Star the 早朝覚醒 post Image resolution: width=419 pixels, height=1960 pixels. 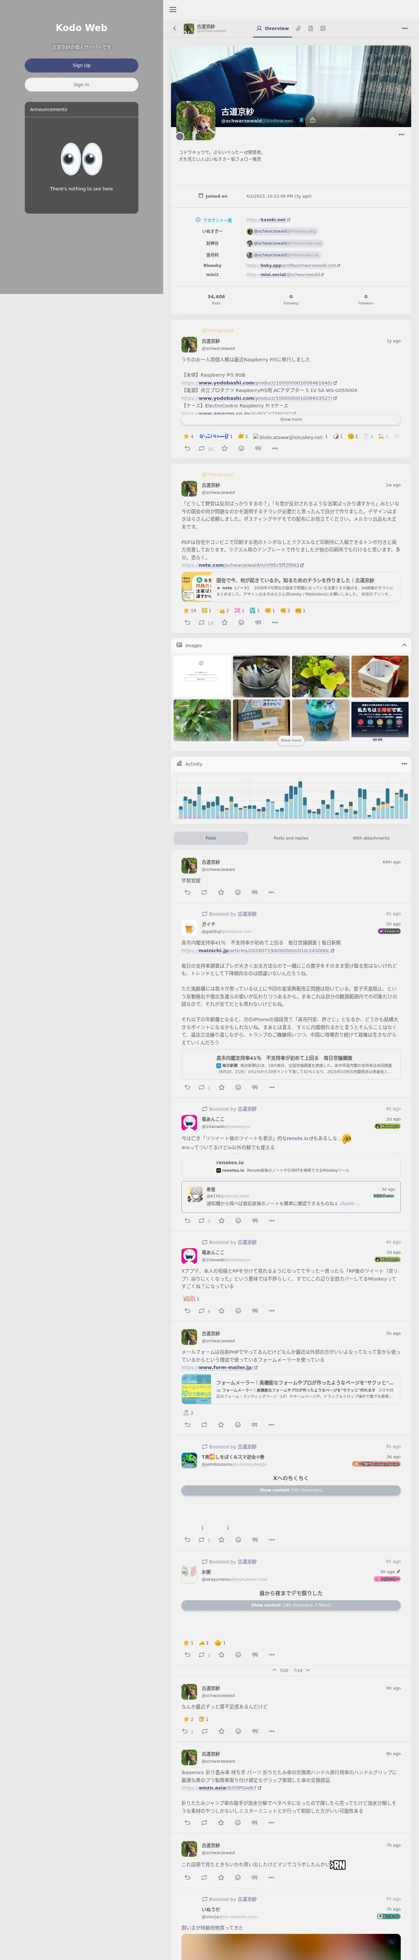[x=221, y=892]
